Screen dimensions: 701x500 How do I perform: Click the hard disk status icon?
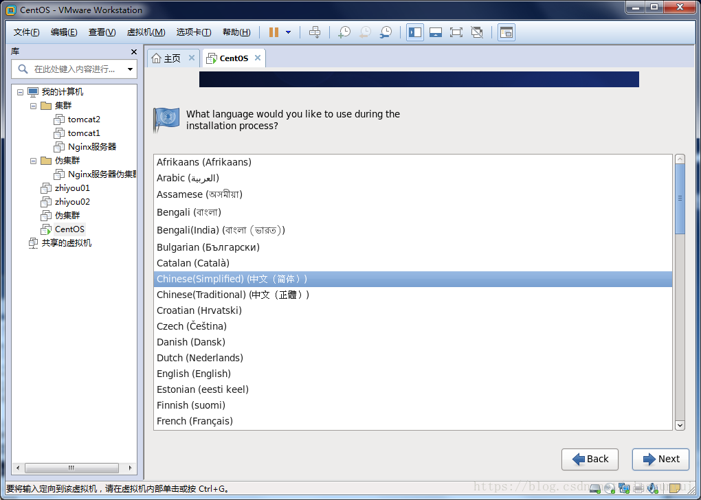(595, 488)
